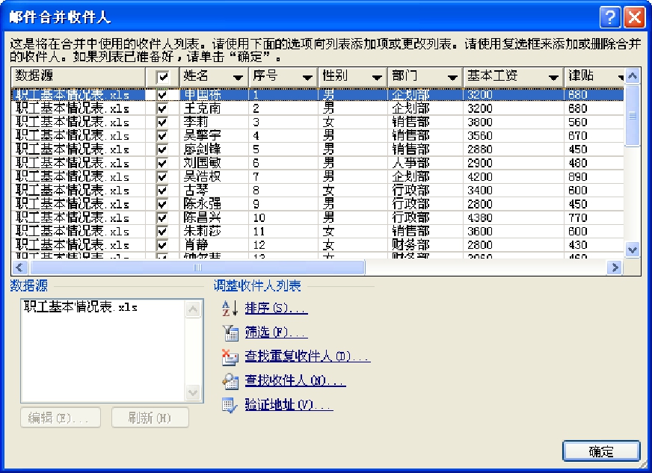Open the 查找收件人(N)... link
Screen dimensions: 652x473
point(295,381)
